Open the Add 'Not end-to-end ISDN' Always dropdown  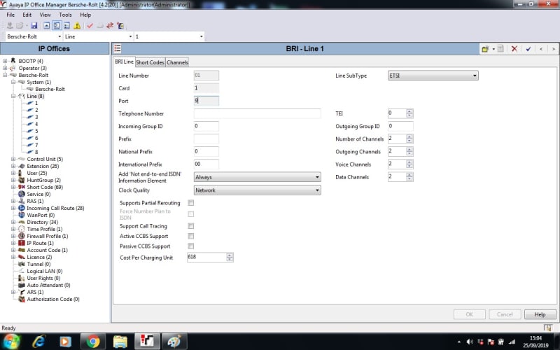pyautogui.click(x=257, y=177)
